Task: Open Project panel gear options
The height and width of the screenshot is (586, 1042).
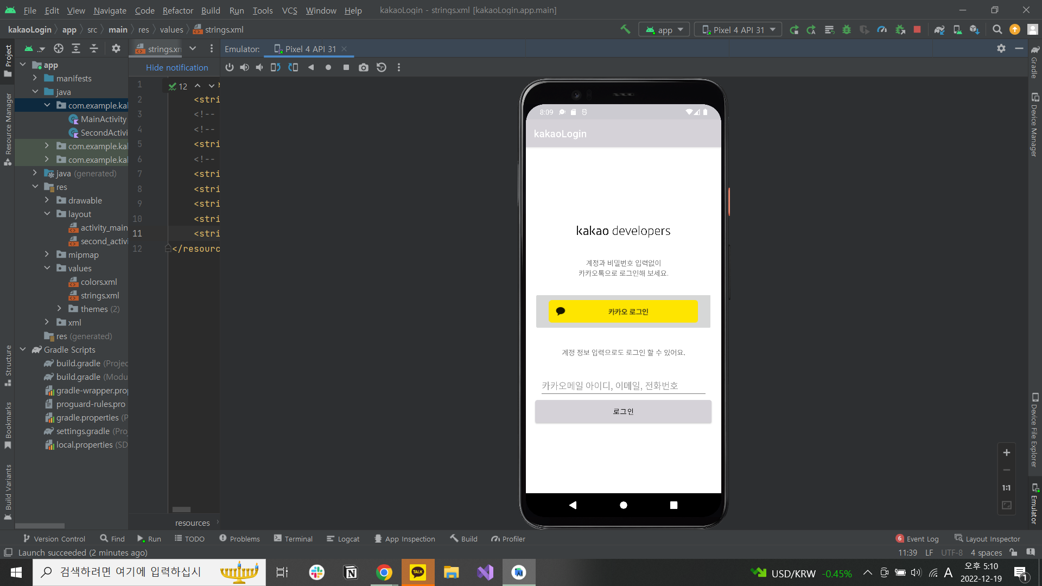Action: pos(116,49)
